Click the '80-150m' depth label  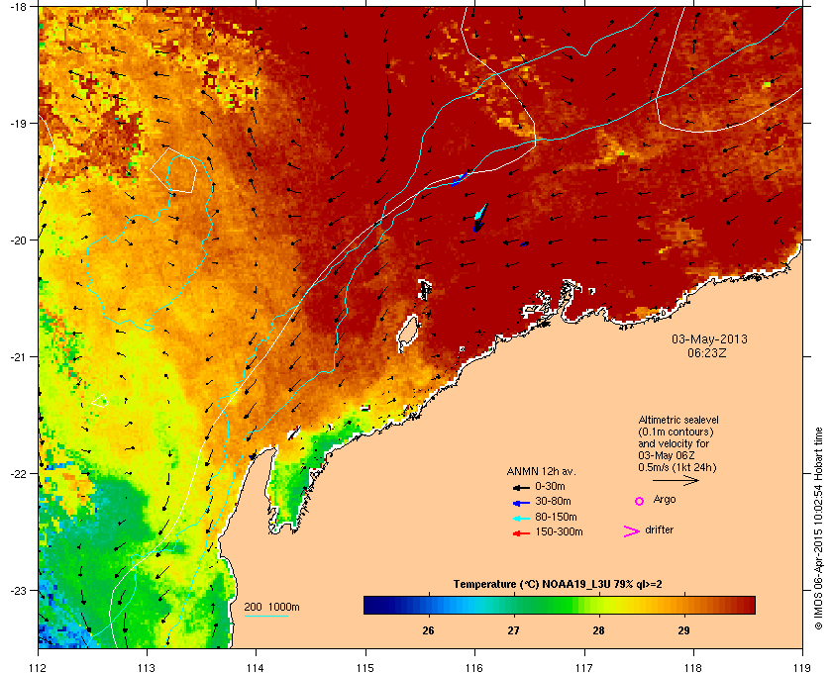[x=556, y=517]
